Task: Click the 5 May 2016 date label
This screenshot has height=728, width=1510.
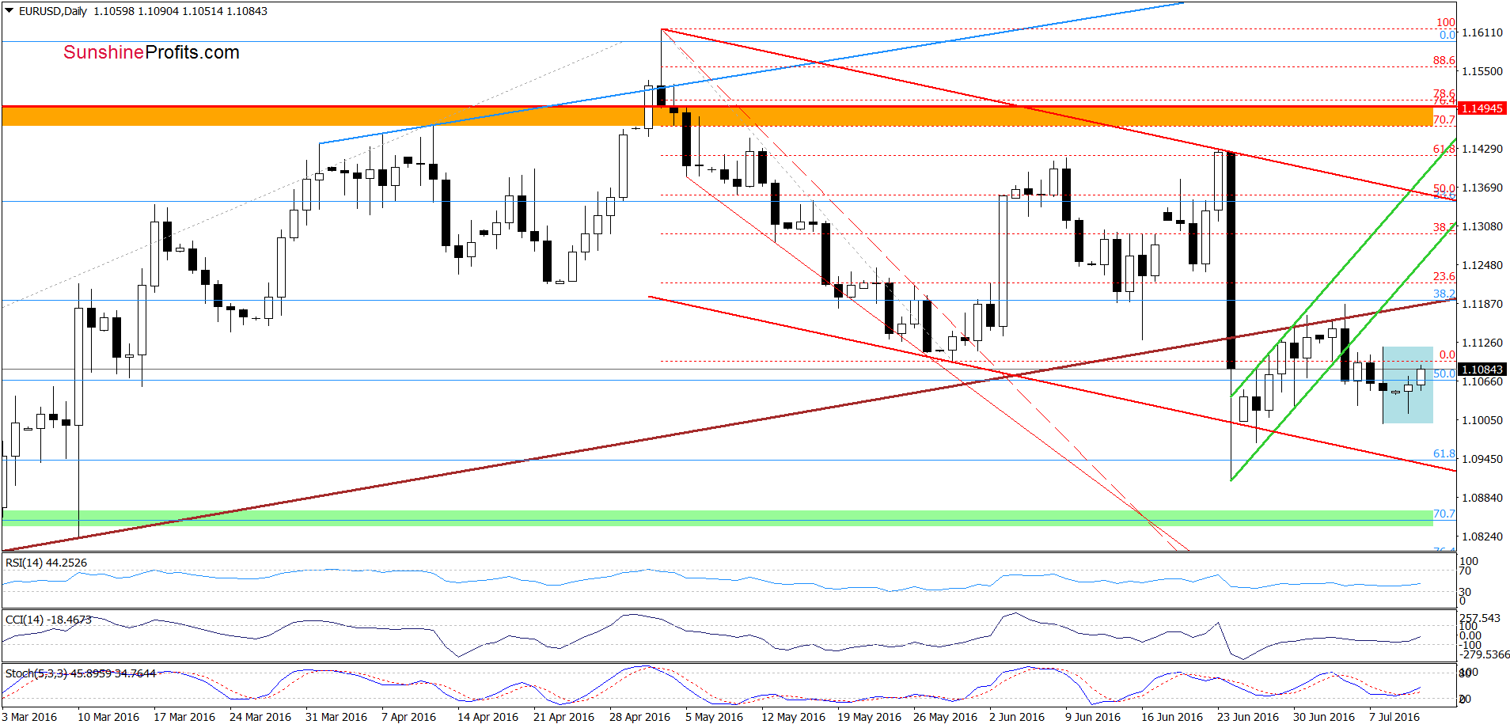Action: 715,717
